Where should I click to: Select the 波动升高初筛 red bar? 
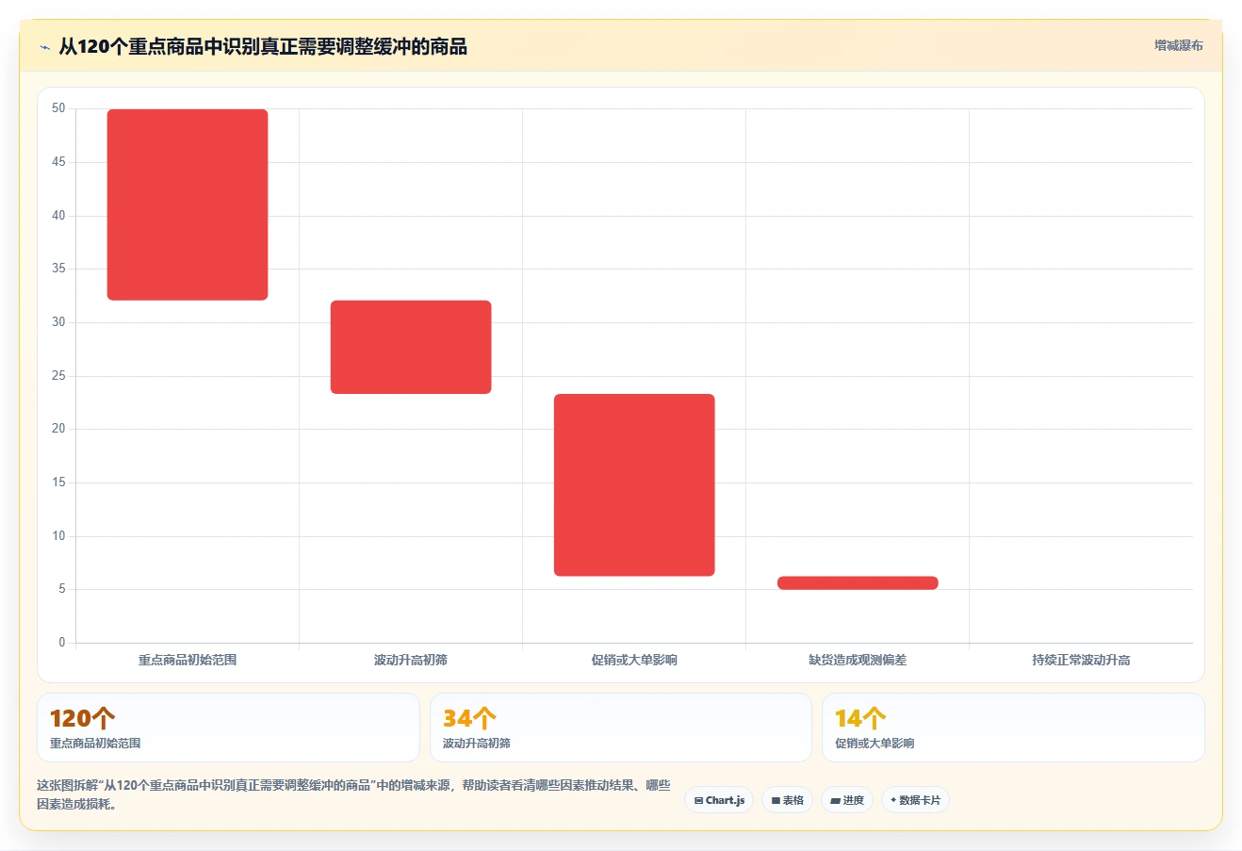411,347
